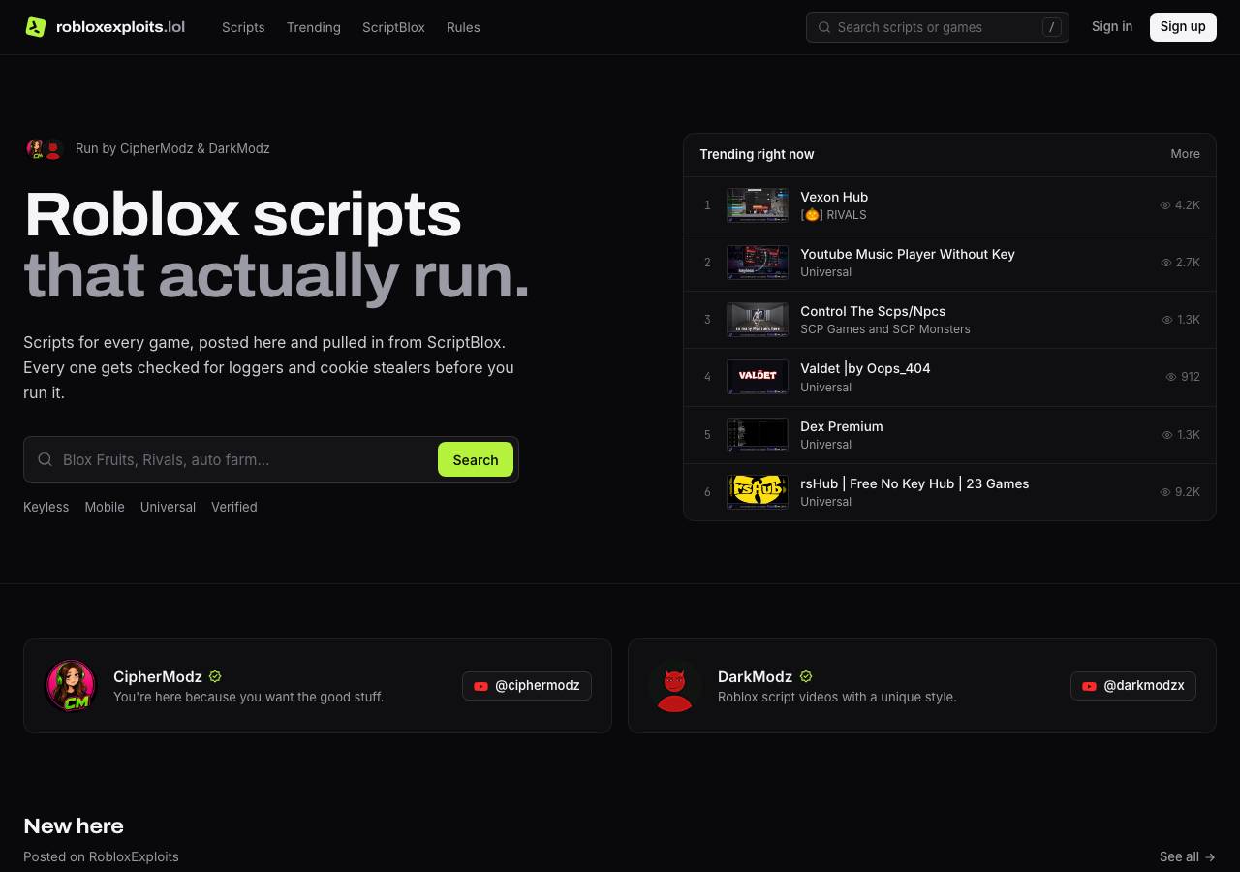Open the @darkmodzx YouTube button
The image size is (1240, 872).
1133,686
